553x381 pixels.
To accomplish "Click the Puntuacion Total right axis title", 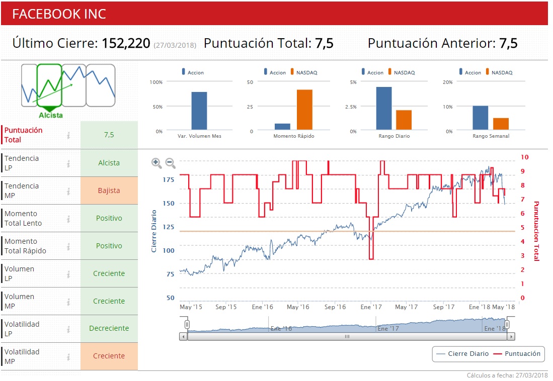I will 536,231.
